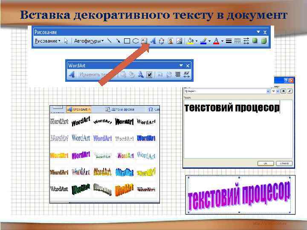Choose the cyan wavy WordArt style

(125, 172)
